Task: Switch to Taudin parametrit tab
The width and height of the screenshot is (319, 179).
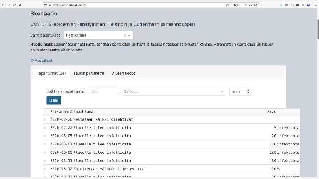Action: 89,73
